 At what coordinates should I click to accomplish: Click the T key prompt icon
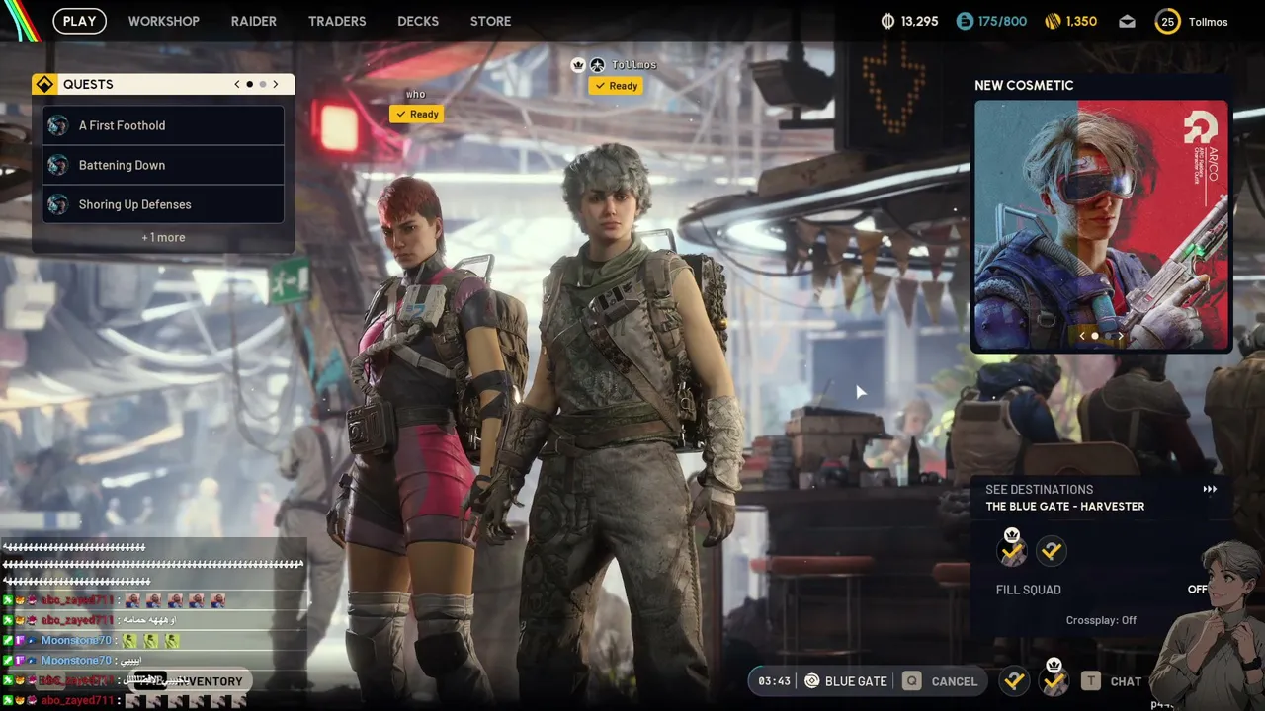1090,681
